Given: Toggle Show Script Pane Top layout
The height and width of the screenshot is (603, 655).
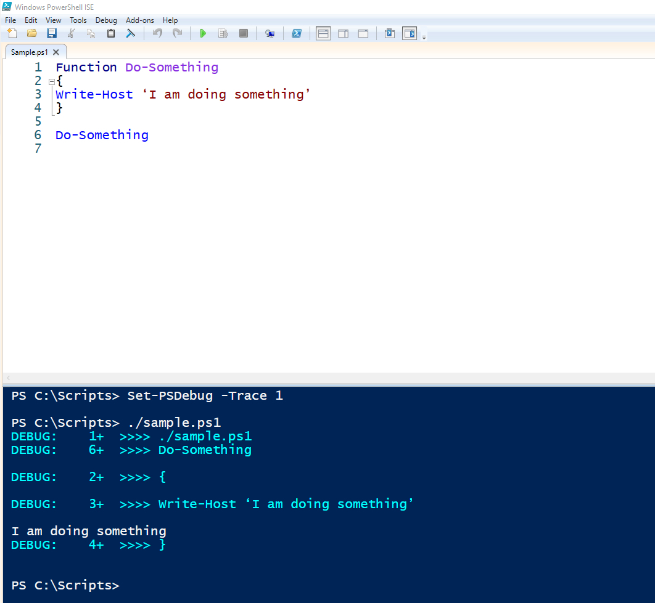Looking at the screenshot, I should [x=323, y=33].
